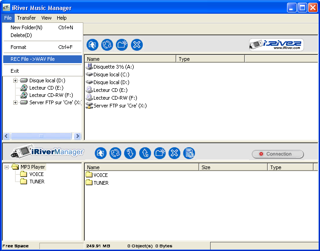Click the Lecteur CD (E:) disc icon in list
Image resolution: width=320 pixels, height=251 pixels.
[x=89, y=90]
